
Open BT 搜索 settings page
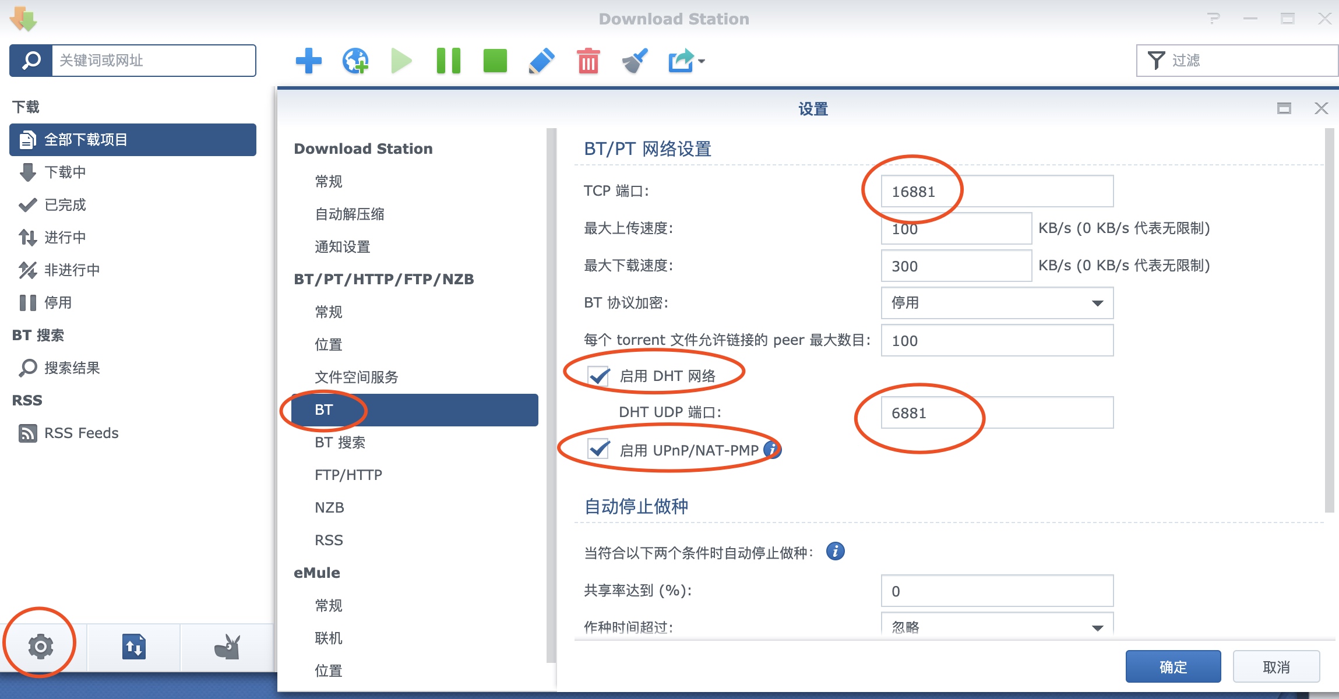coord(415,443)
